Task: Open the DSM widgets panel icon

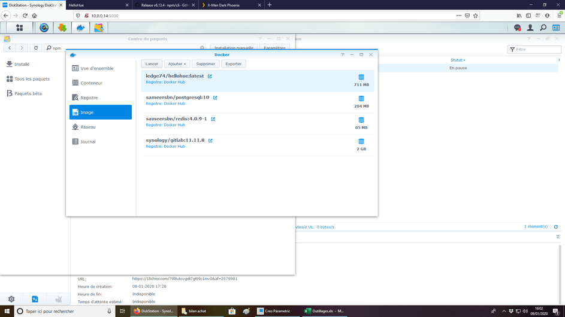Action: [x=556, y=28]
